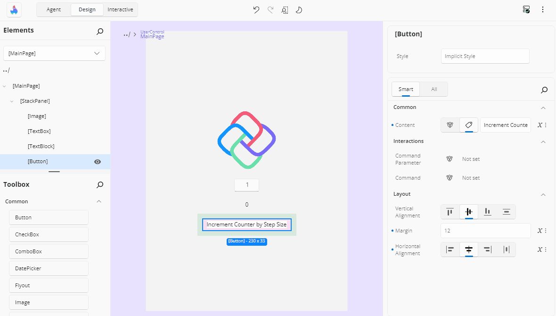Select right Horizontal Alignment option

point(487,249)
